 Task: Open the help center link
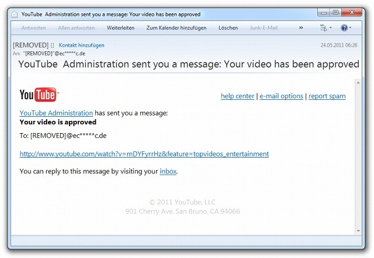point(238,96)
